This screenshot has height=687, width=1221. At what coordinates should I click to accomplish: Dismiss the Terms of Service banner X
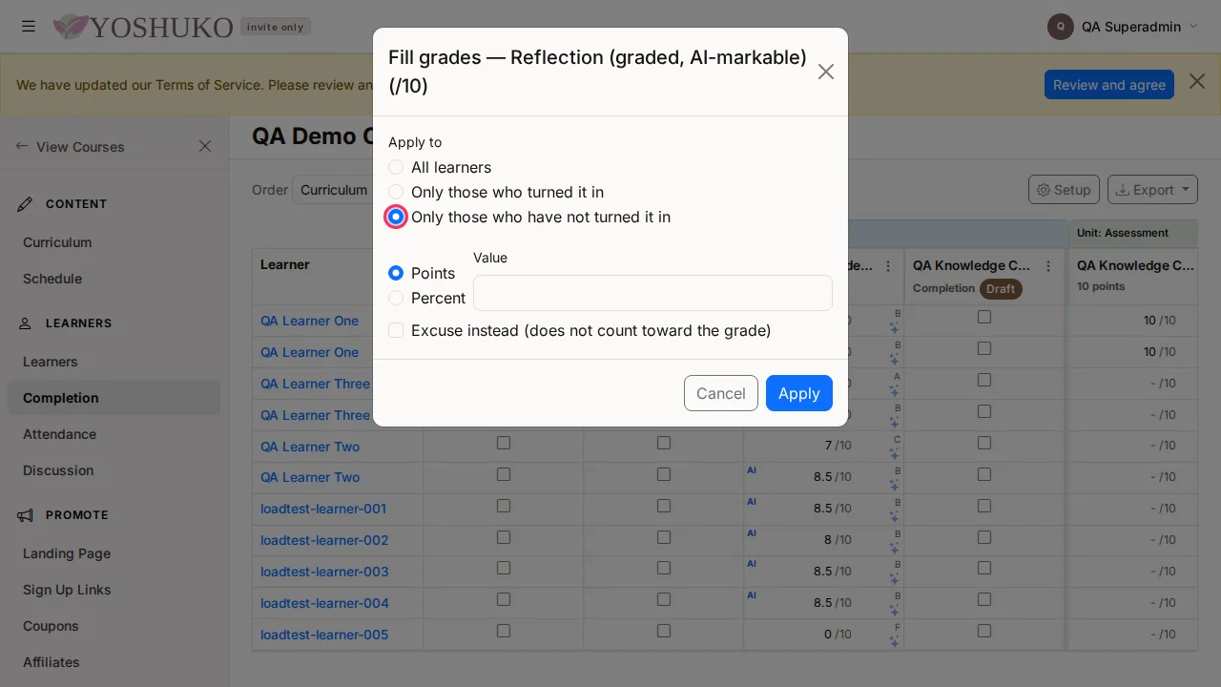click(x=1197, y=82)
